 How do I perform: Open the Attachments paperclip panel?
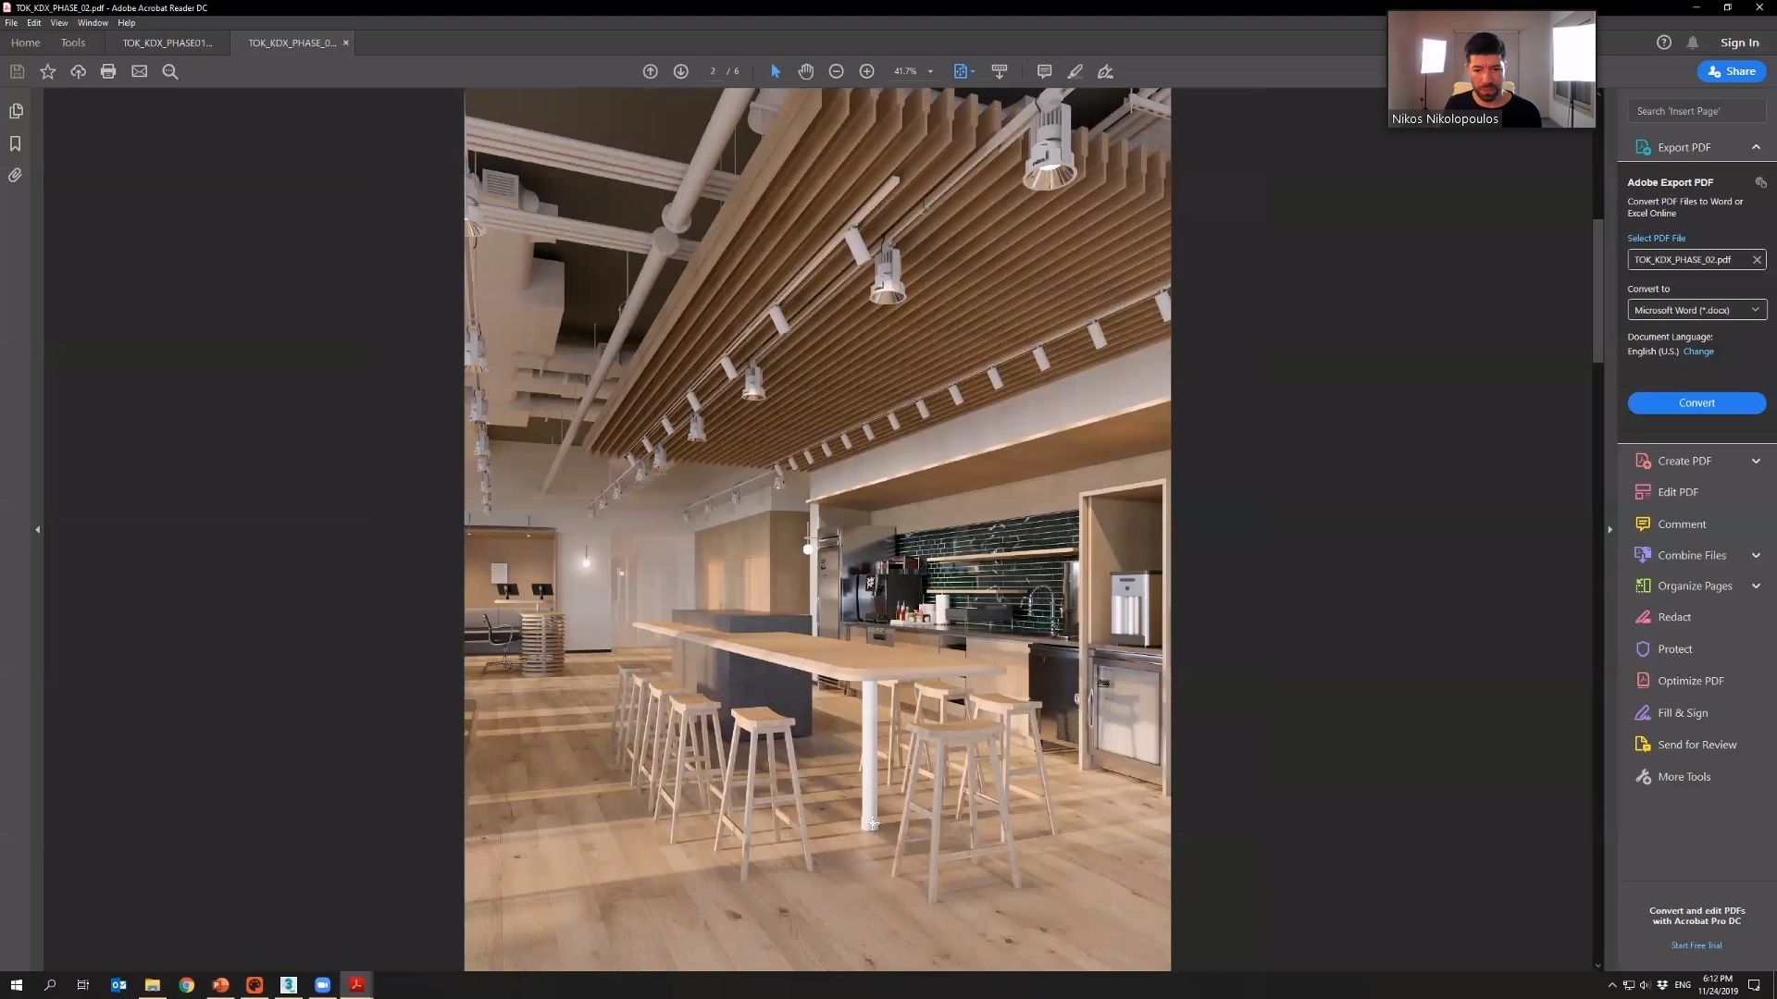[16, 175]
